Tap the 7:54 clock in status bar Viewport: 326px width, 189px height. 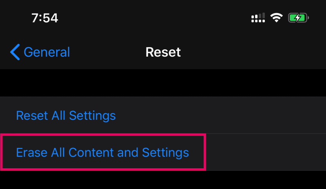(45, 18)
